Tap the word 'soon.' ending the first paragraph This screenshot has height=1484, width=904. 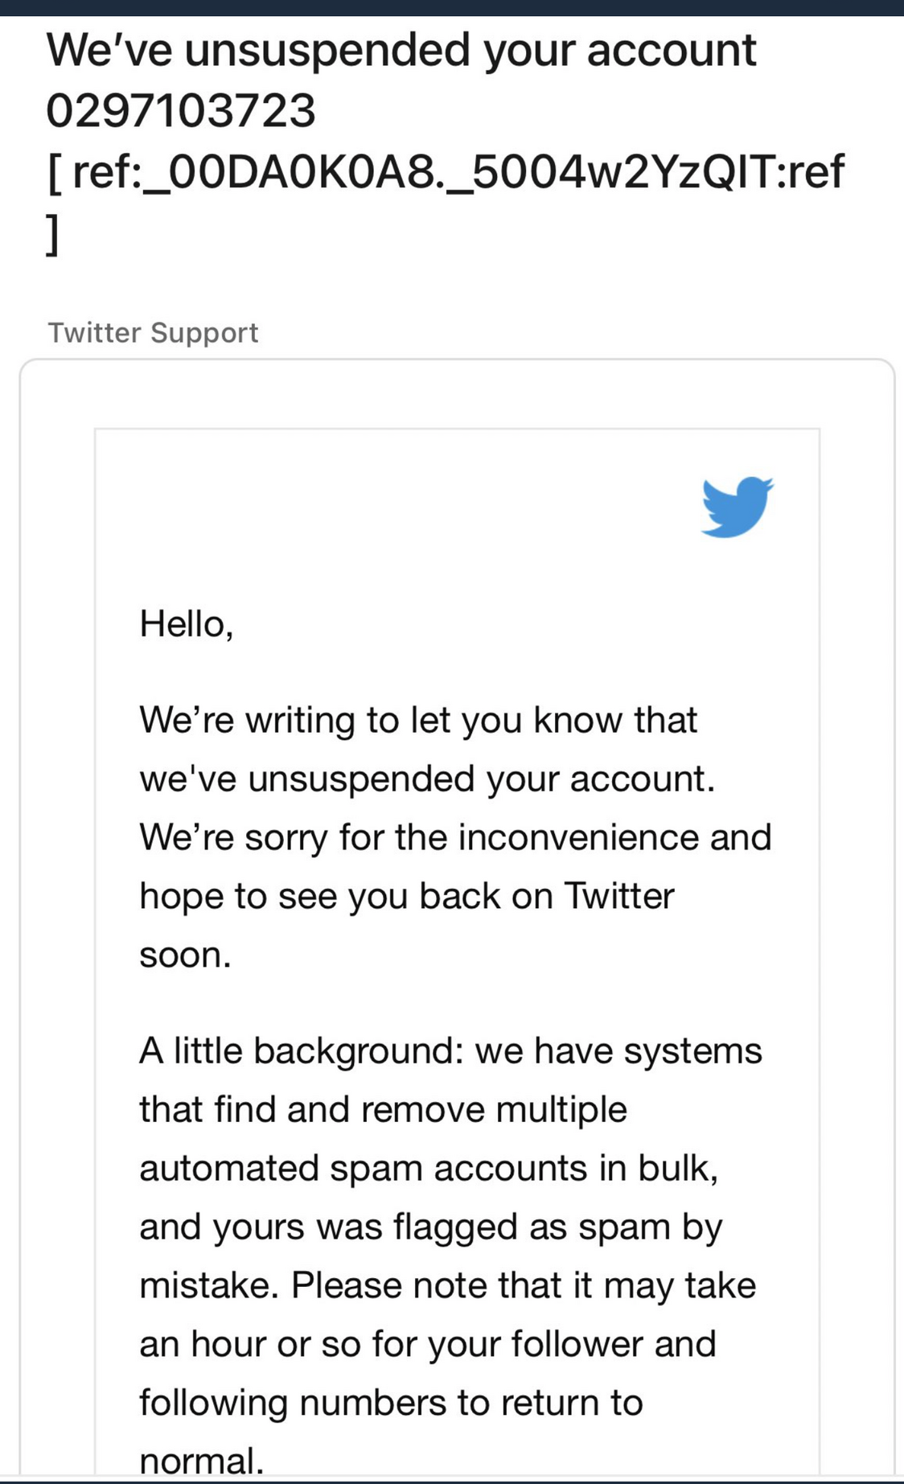pyautogui.click(x=185, y=956)
